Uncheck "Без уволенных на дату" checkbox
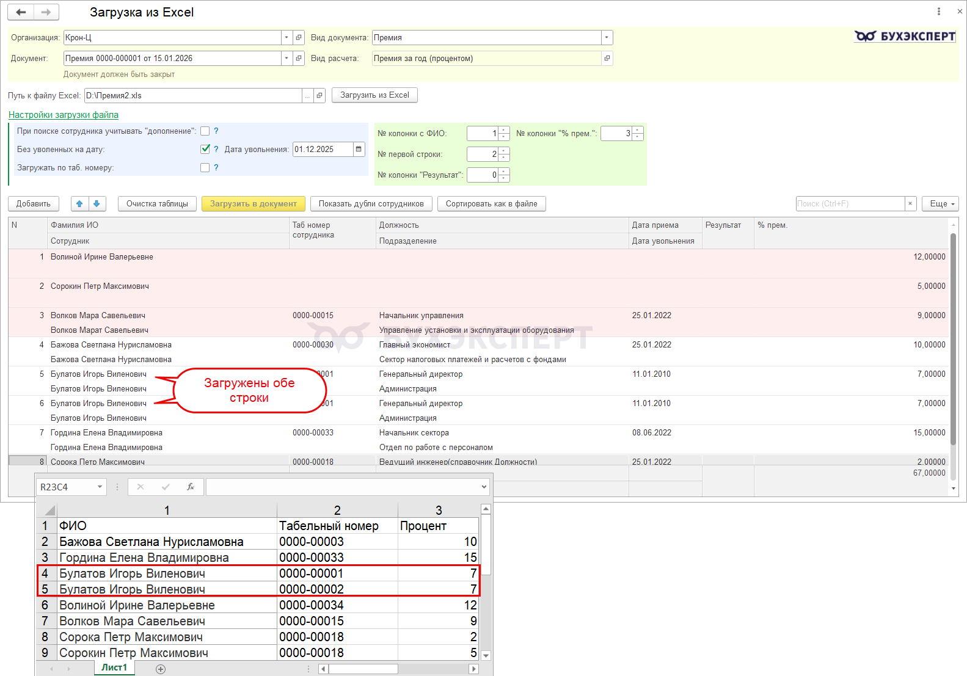Viewport: 967px width, 676px height. pos(205,150)
